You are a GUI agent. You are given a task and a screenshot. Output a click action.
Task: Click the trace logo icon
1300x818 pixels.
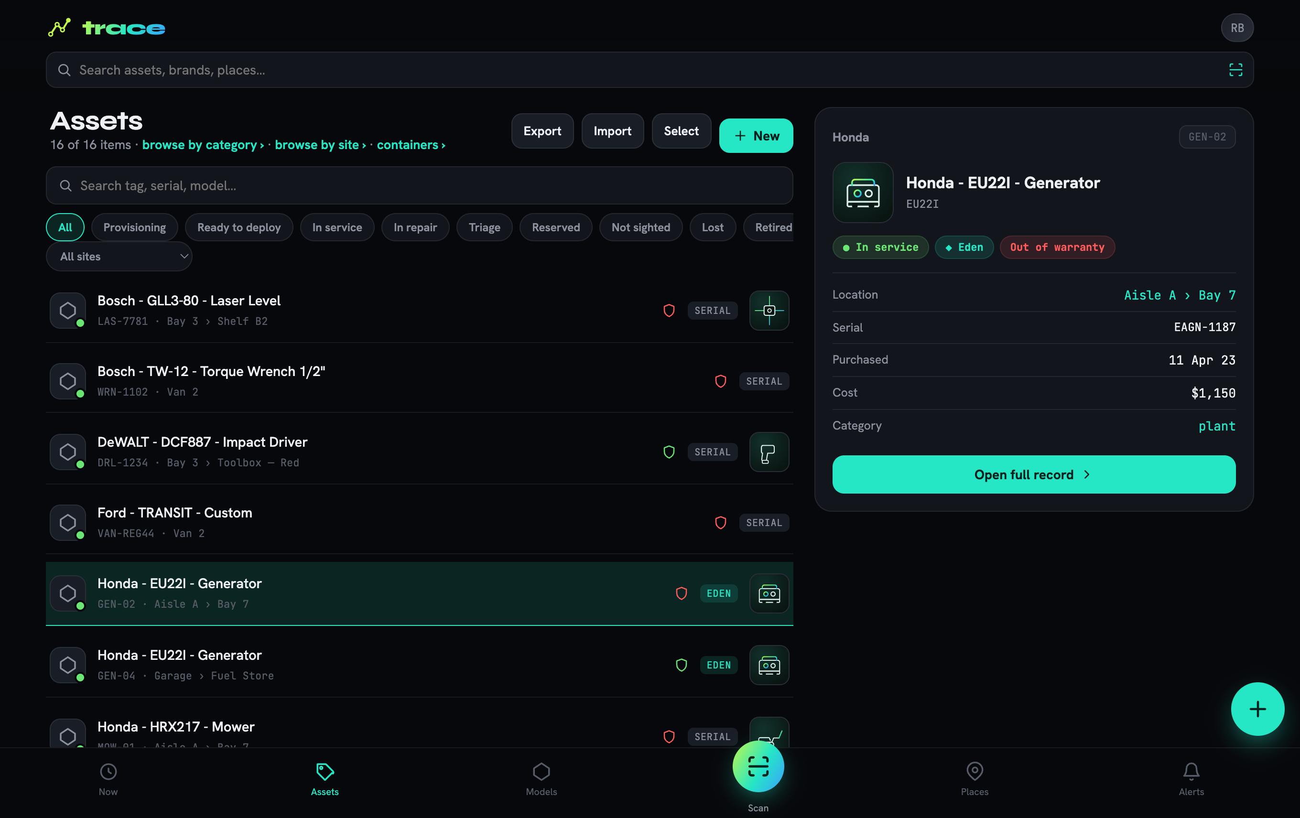(59, 28)
